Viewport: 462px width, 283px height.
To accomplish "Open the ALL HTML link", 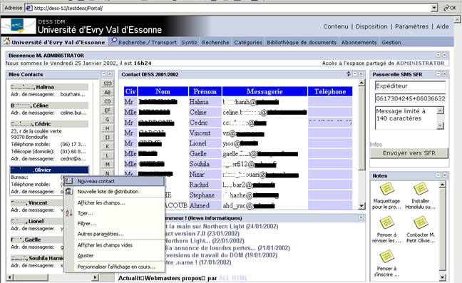I will 232,278.
